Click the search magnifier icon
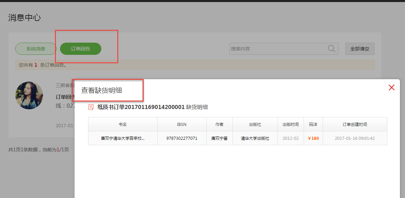This screenshot has width=405, height=198. coord(332,48)
